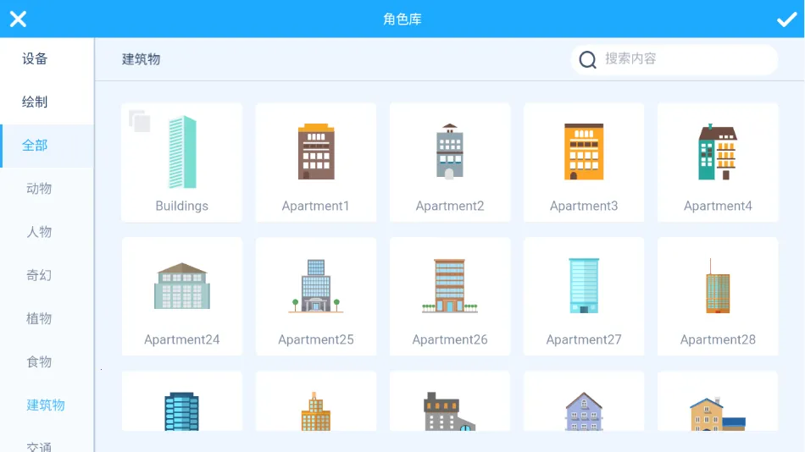Switch to the 食物 food category

(39, 361)
